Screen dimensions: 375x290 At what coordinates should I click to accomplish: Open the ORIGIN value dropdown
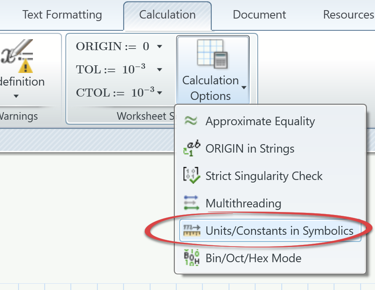coord(159,46)
